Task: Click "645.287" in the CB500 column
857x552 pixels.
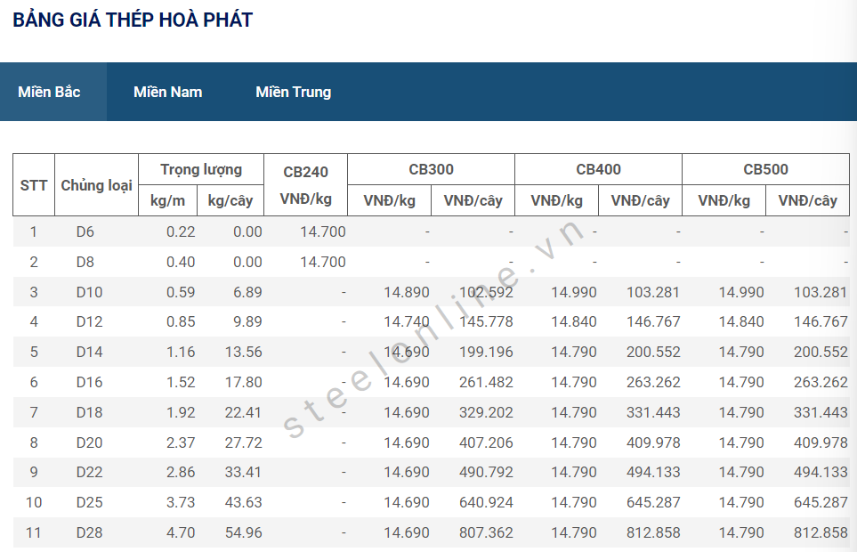Action: (x=821, y=502)
